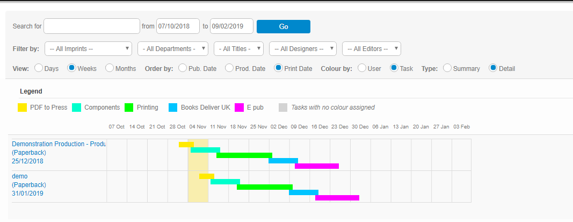The image size is (573, 222).
Task: Select the Months view radio button
Action: tap(110, 68)
